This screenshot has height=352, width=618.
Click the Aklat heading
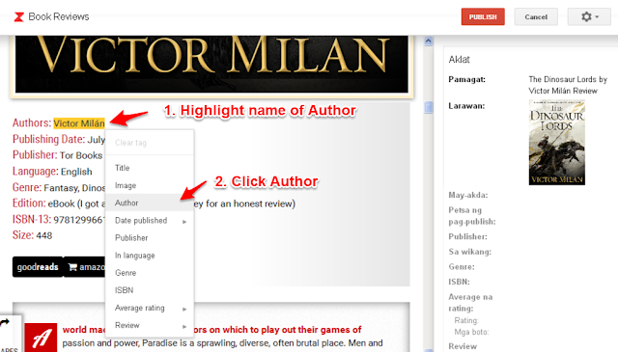(x=460, y=60)
